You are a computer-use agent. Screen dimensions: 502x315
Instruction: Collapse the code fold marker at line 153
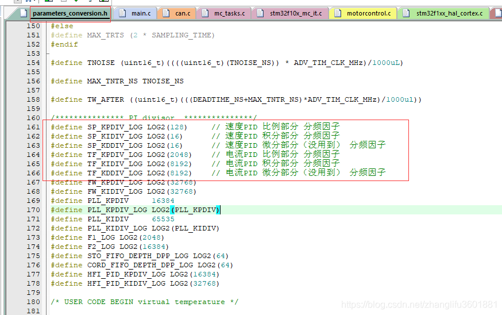pyautogui.click(x=48, y=53)
